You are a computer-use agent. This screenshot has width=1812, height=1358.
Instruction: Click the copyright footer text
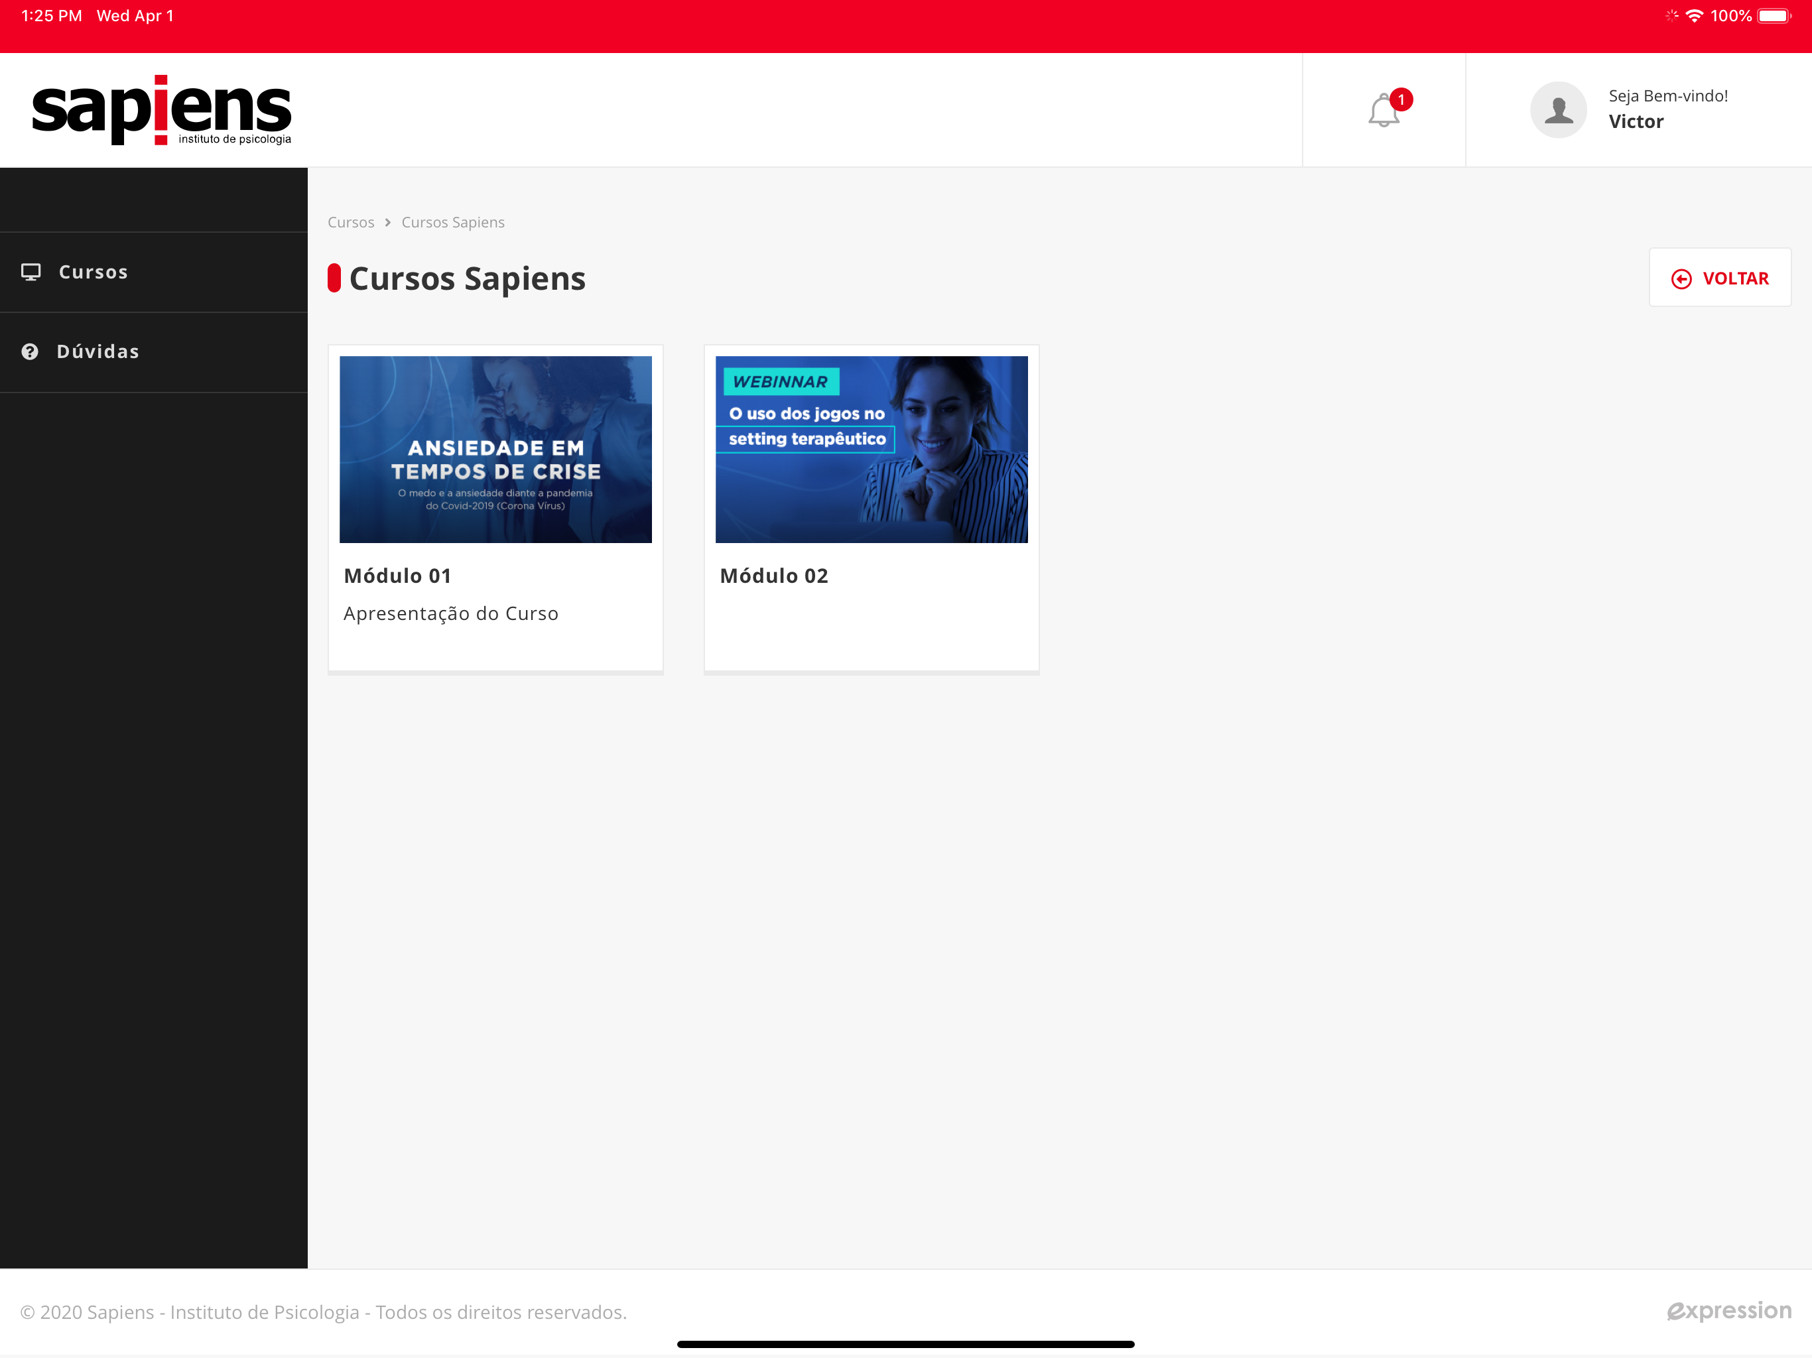click(x=324, y=1312)
